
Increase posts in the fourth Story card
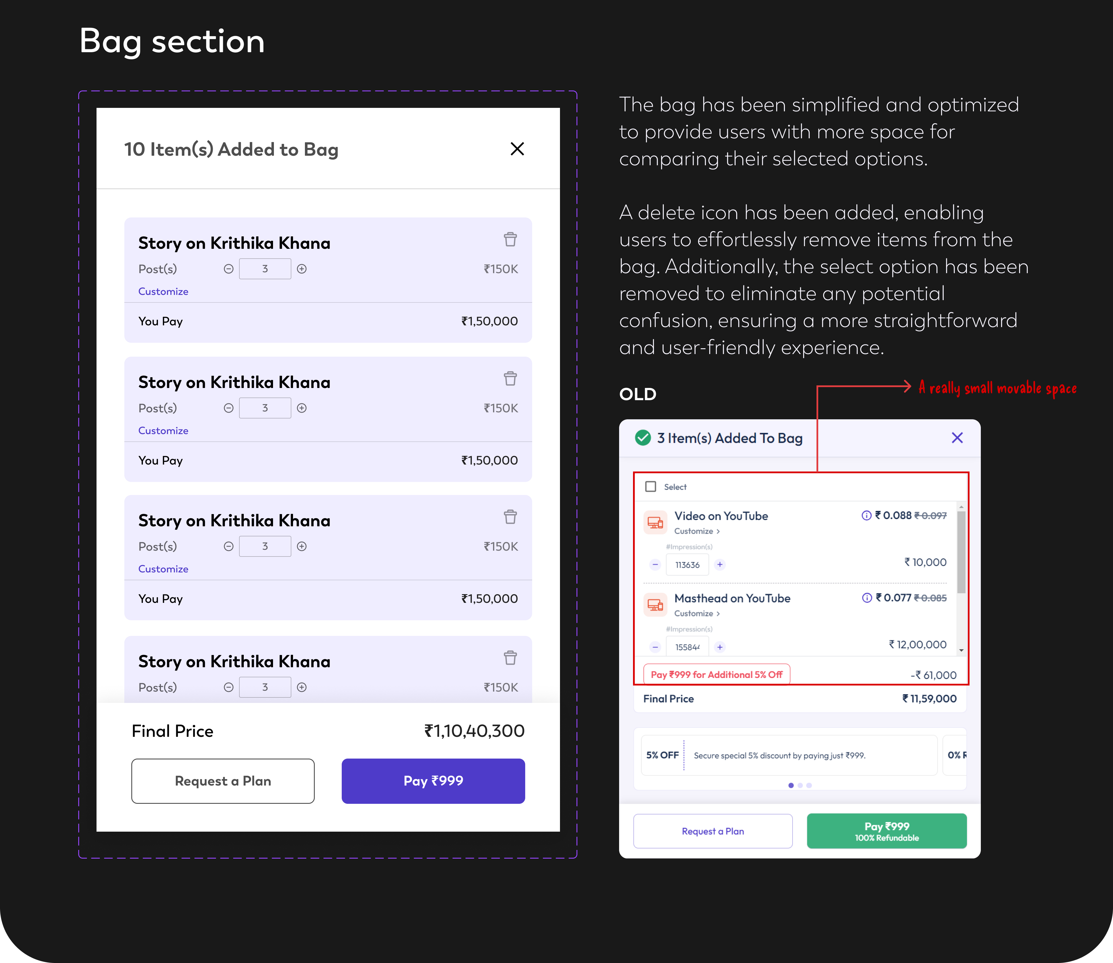click(x=302, y=687)
